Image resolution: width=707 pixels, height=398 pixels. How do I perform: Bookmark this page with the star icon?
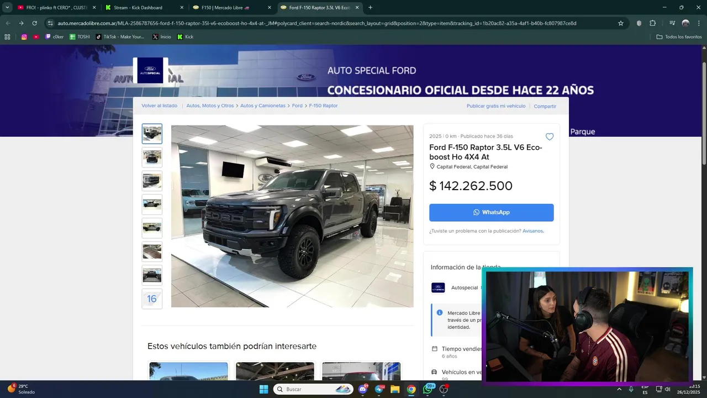[x=621, y=23]
